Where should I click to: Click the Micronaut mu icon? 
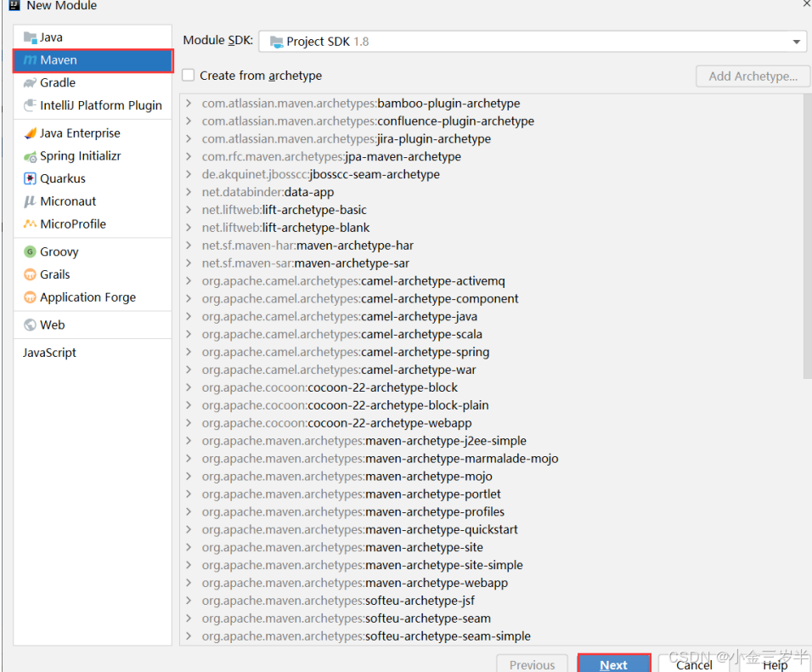[x=30, y=201]
